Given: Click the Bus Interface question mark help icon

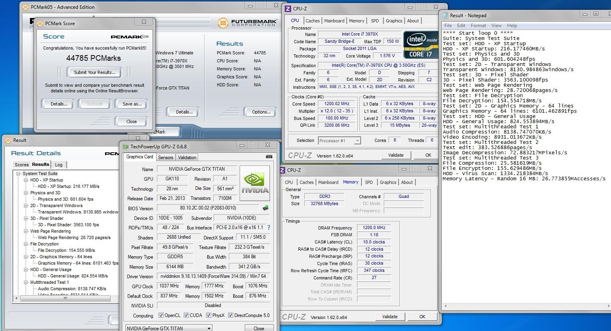Looking at the screenshot, I should point(269,227).
